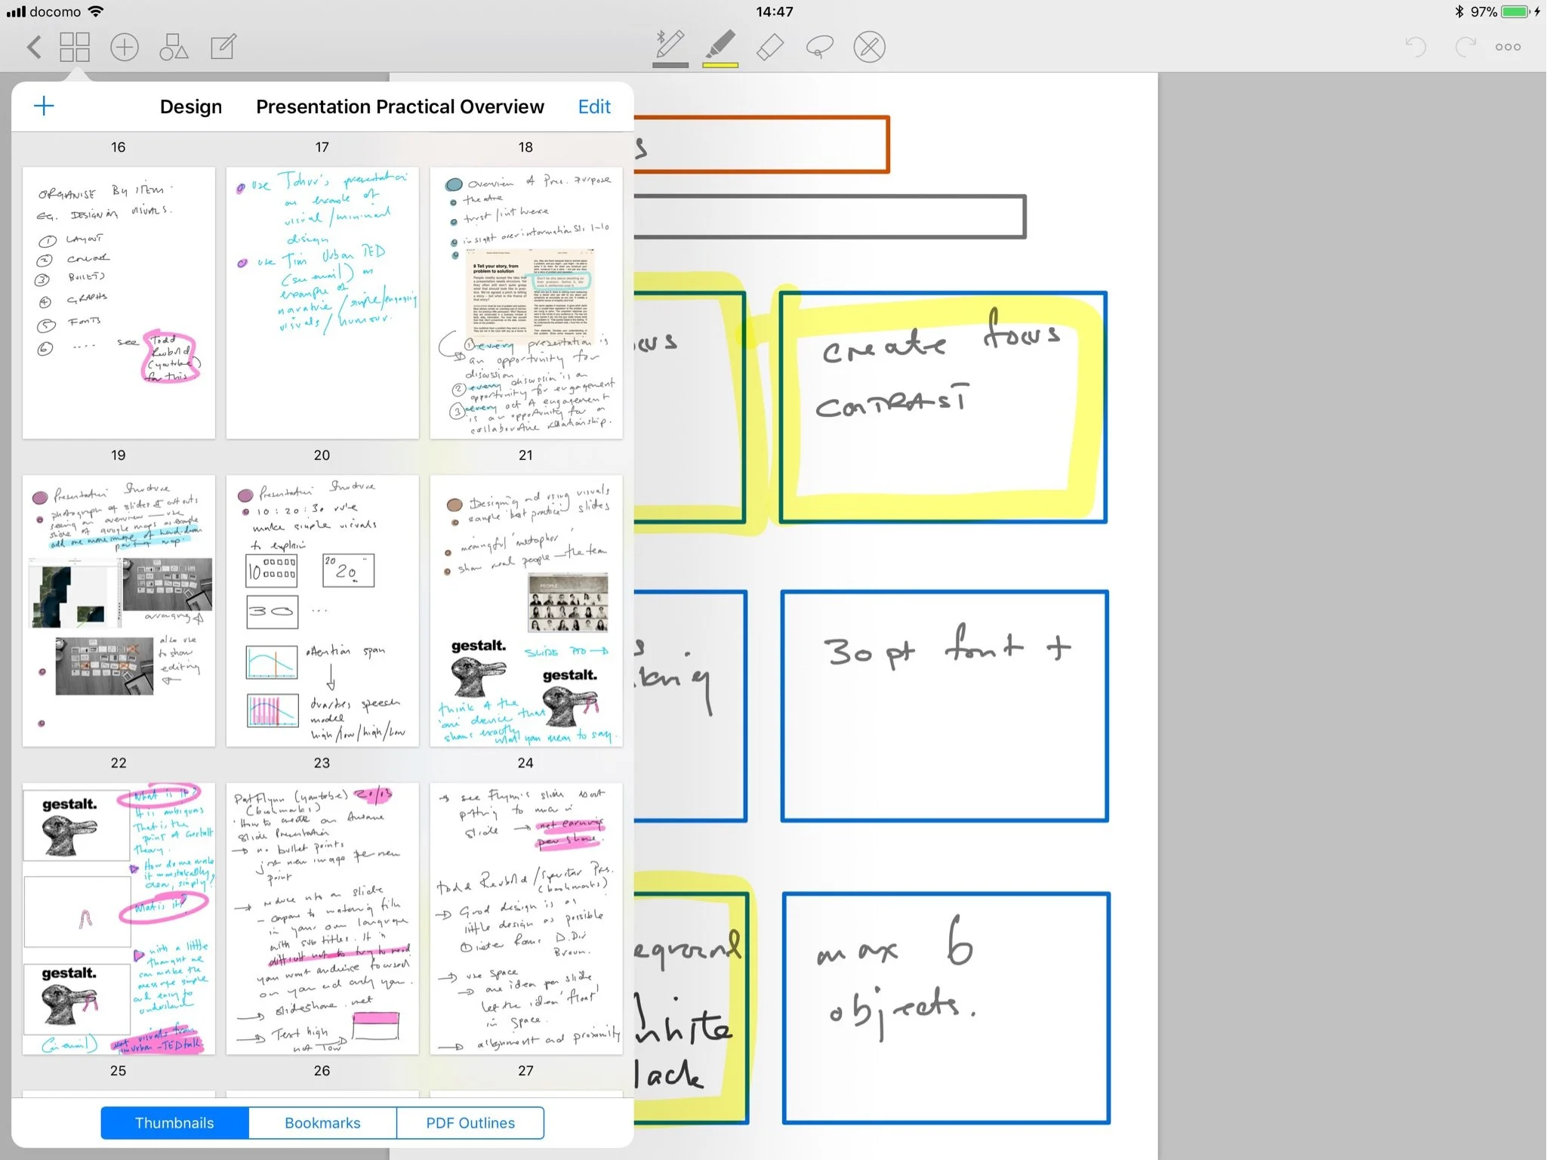Tap the back arrow in the toolbar
Screen dimensions: 1547x1160
(33, 47)
